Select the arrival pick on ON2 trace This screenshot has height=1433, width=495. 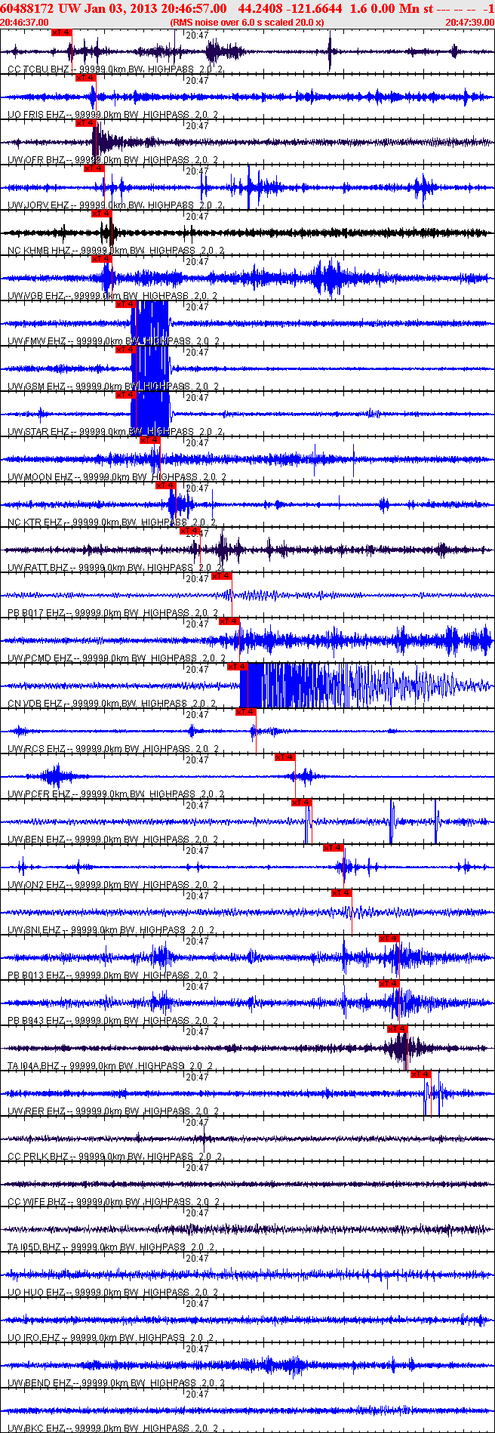click(334, 848)
